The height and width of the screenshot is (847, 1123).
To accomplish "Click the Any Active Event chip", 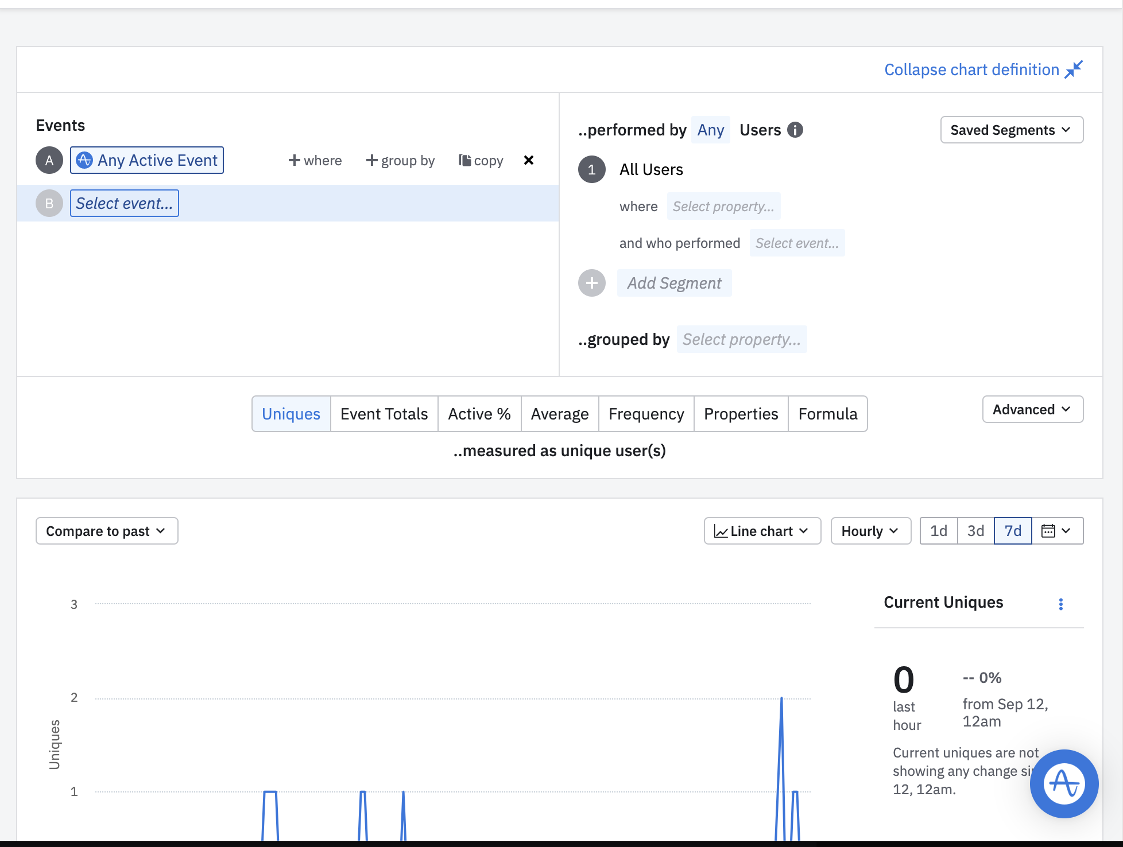I will pyautogui.click(x=147, y=160).
